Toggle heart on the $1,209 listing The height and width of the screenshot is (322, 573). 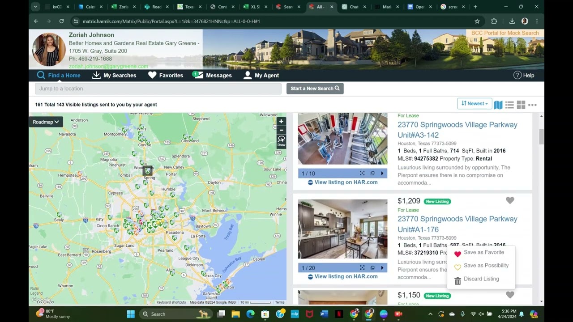pyautogui.click(x=510, y=200)
